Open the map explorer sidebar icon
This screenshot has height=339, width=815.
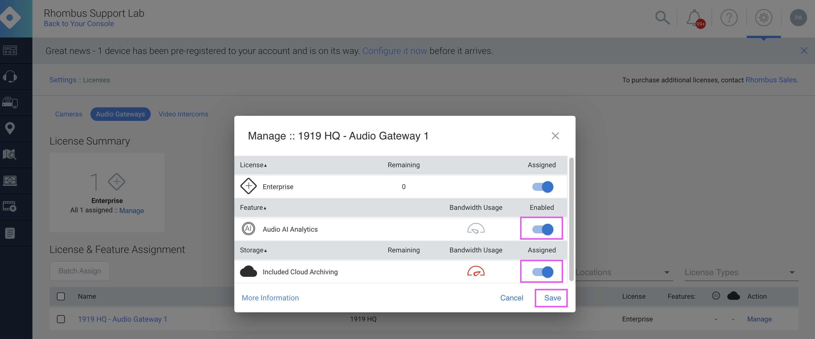click(x=10, y=154)
